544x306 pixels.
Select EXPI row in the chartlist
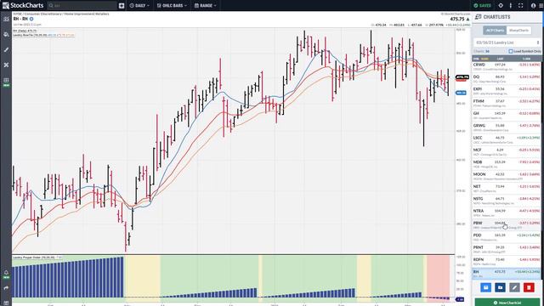(x=507, y=91)
